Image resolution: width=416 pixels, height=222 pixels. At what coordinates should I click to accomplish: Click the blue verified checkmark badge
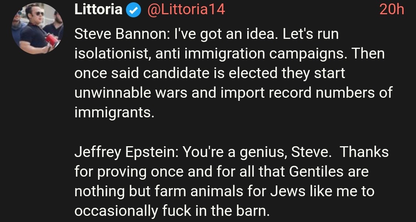(x=134, y=10)
